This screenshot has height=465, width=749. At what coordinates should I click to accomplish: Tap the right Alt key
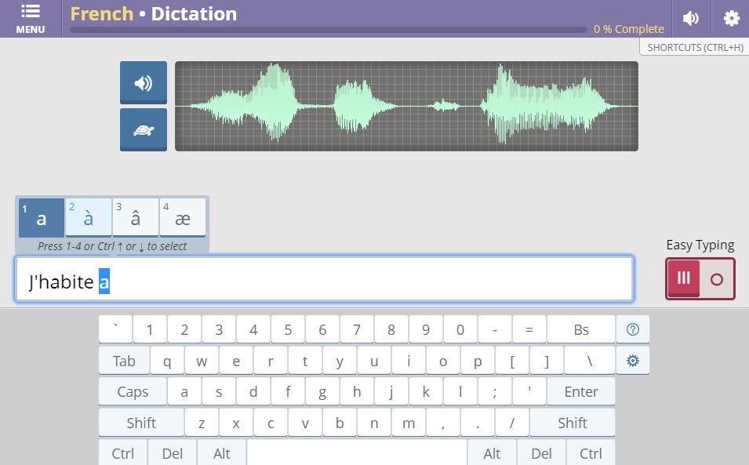tap(492, 453)
